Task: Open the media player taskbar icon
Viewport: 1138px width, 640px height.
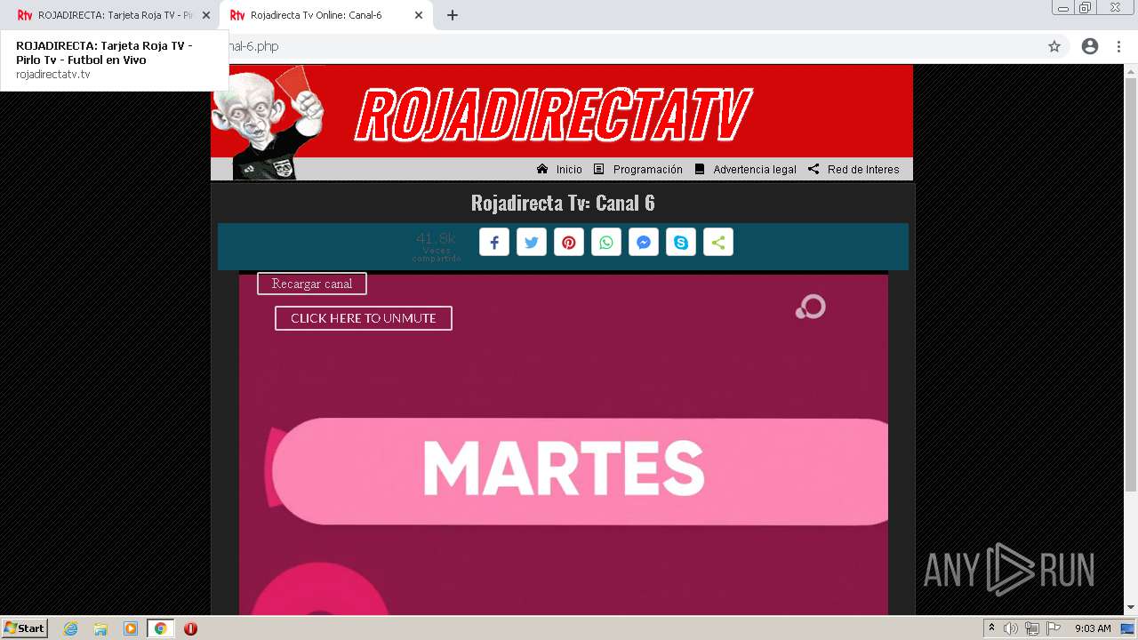Action: coord(131,628)
